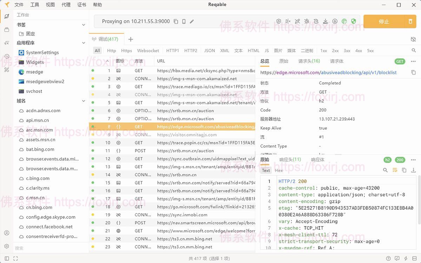
Task: Click the response panel vertical scrollbar
Action: [419, 200]
